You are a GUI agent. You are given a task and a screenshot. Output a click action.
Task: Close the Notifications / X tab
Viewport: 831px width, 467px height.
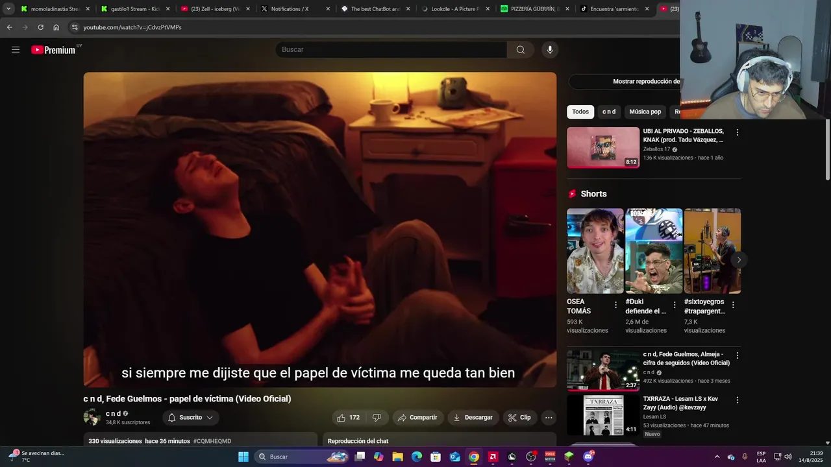pyautogui.click(x=327, y=9)
